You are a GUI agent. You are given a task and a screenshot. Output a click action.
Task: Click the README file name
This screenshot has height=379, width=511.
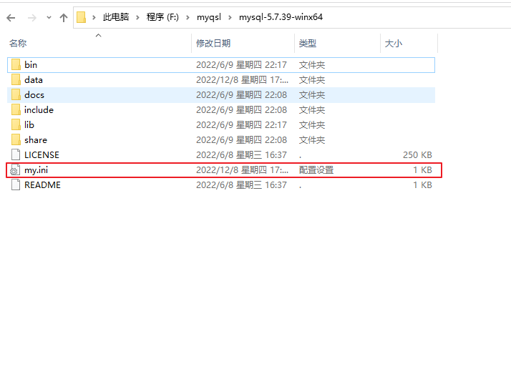coord(42,185)
